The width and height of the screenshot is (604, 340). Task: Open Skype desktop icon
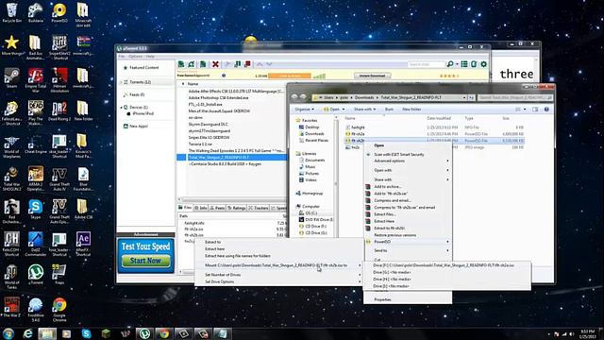pyautogui.click(x=36, y=210)
